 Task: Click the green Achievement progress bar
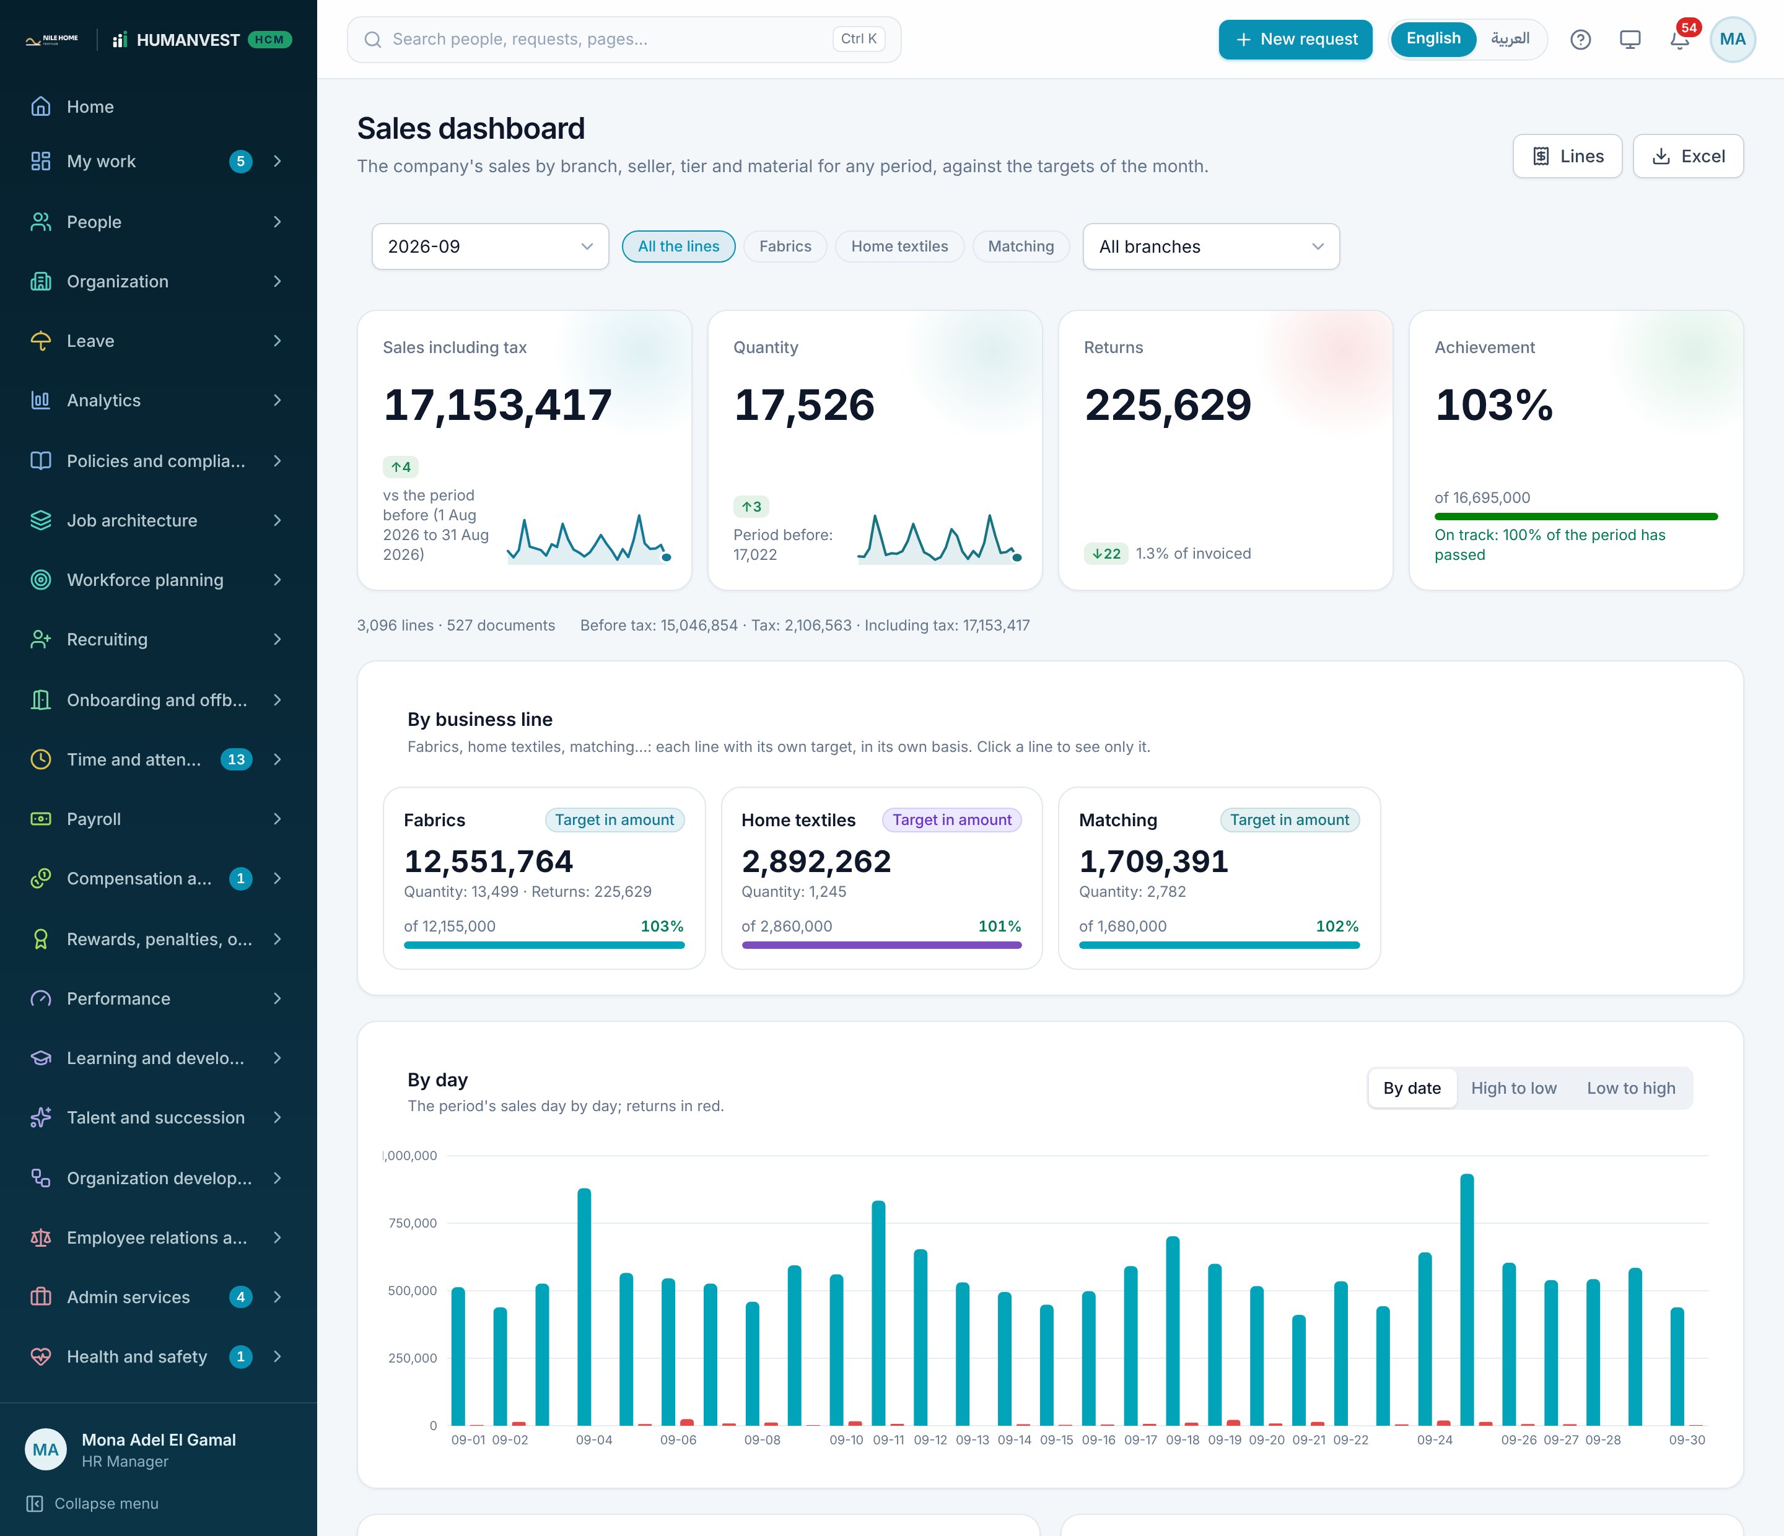click(x=1576, y=517)
